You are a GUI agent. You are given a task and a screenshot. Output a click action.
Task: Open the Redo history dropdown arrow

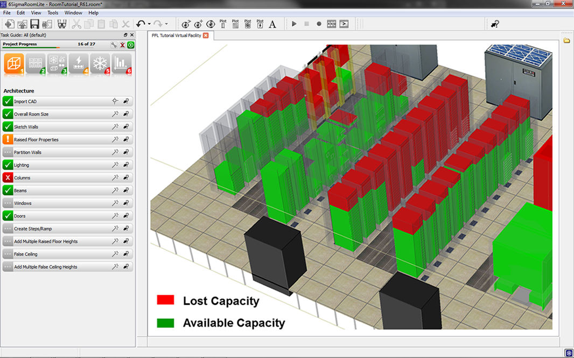(166, 24)
